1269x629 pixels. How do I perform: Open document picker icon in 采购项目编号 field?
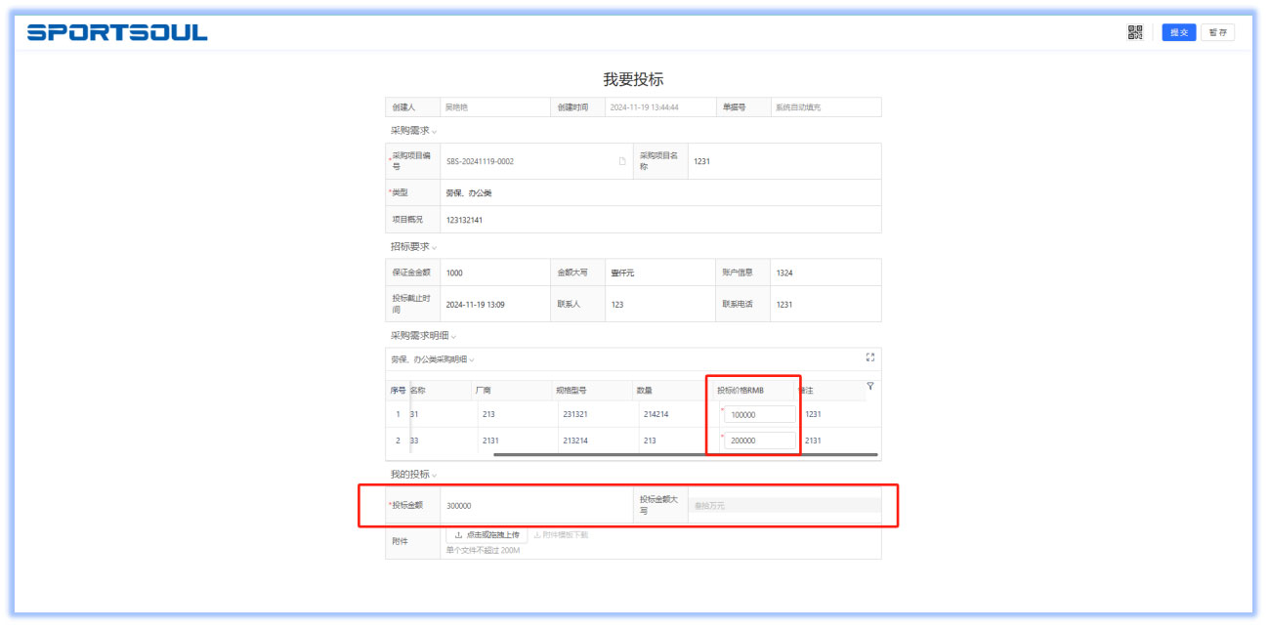[x=622, y=161]
